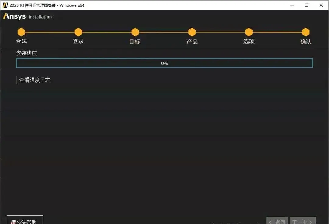Click the 目标 step label
Viewport: 329px width, 224px height.
[135, 41]
